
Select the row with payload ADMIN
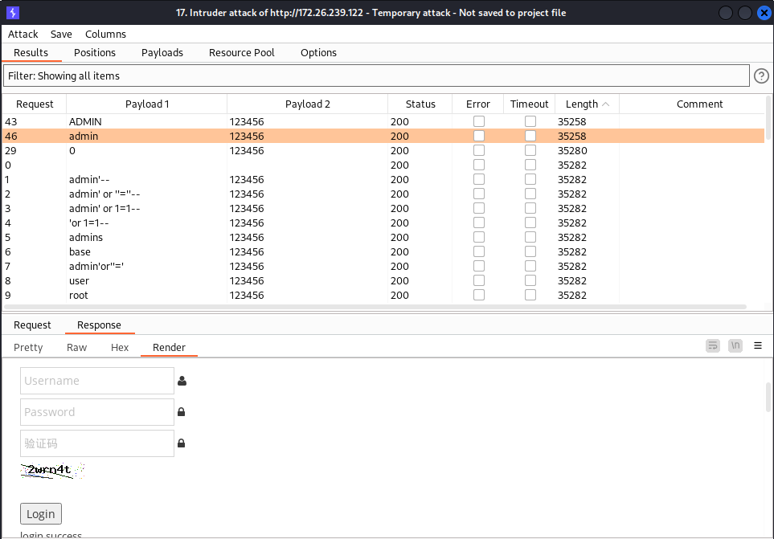coord(383,121)
